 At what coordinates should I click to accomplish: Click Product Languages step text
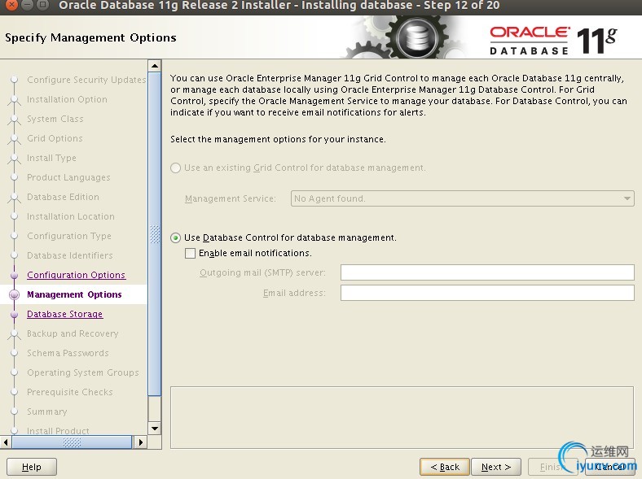coord(68,177)
